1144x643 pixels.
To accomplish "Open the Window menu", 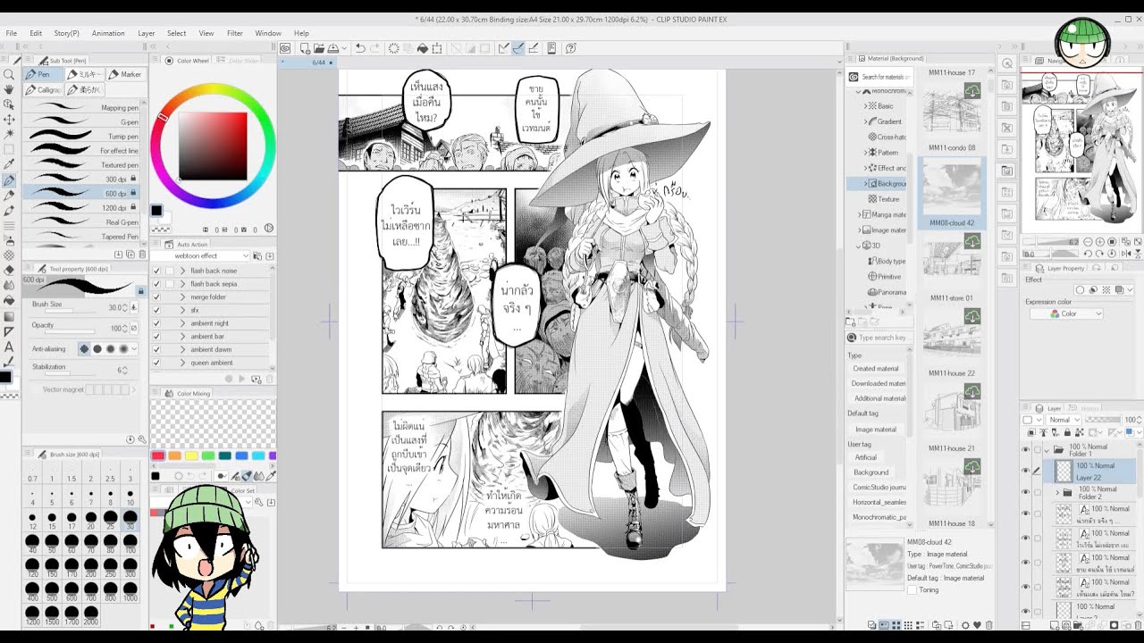I will (268, 33).
